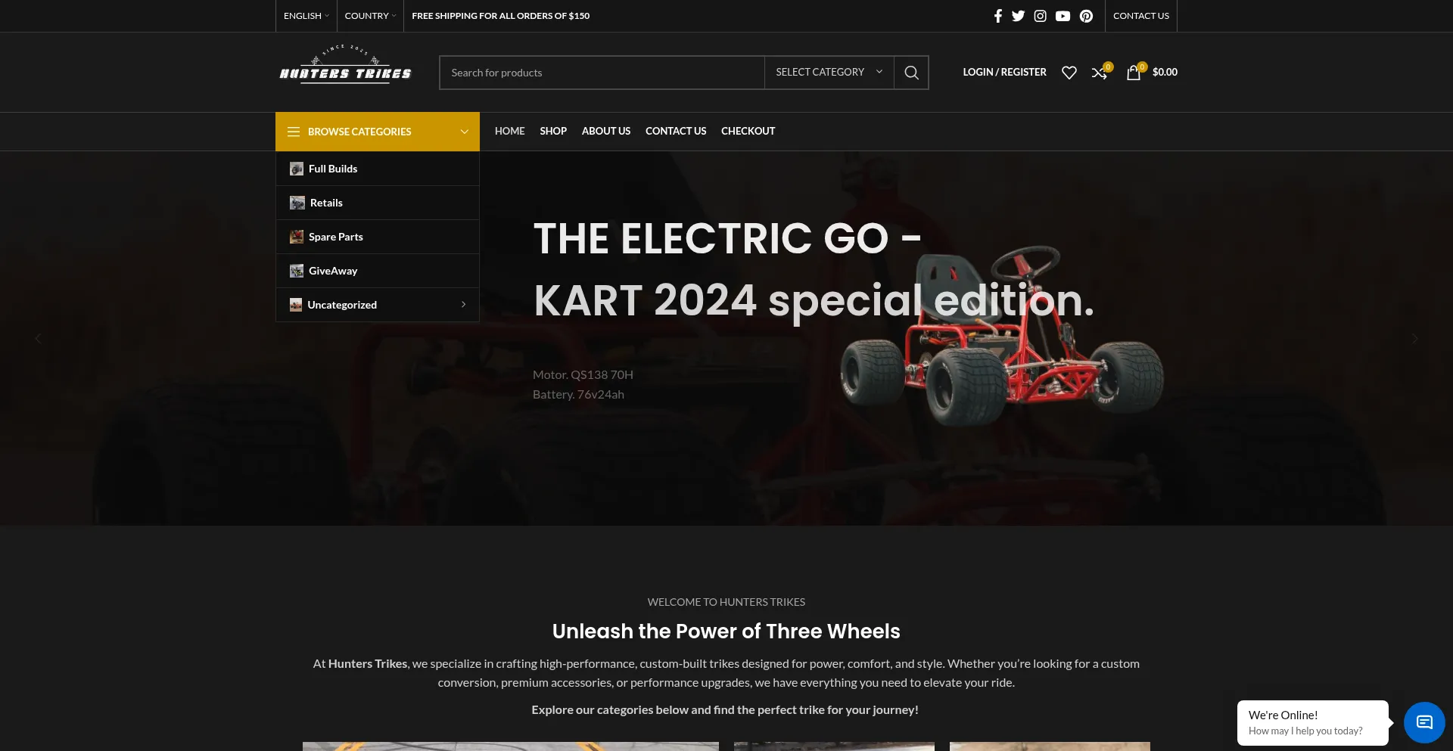Screen dimensions: 1453x751
Task: Open the shopping cart bag icon
Action: (1133, 73)
